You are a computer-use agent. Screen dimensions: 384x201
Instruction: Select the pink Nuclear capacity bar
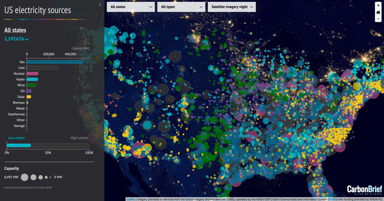pyautogui.click(x=32, y=73)
